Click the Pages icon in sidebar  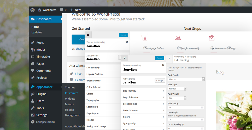33,64
